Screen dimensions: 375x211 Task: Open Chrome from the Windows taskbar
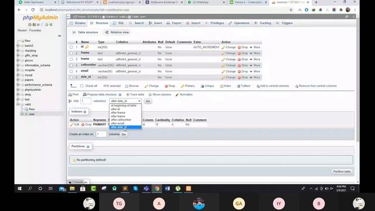pos(157,189)
